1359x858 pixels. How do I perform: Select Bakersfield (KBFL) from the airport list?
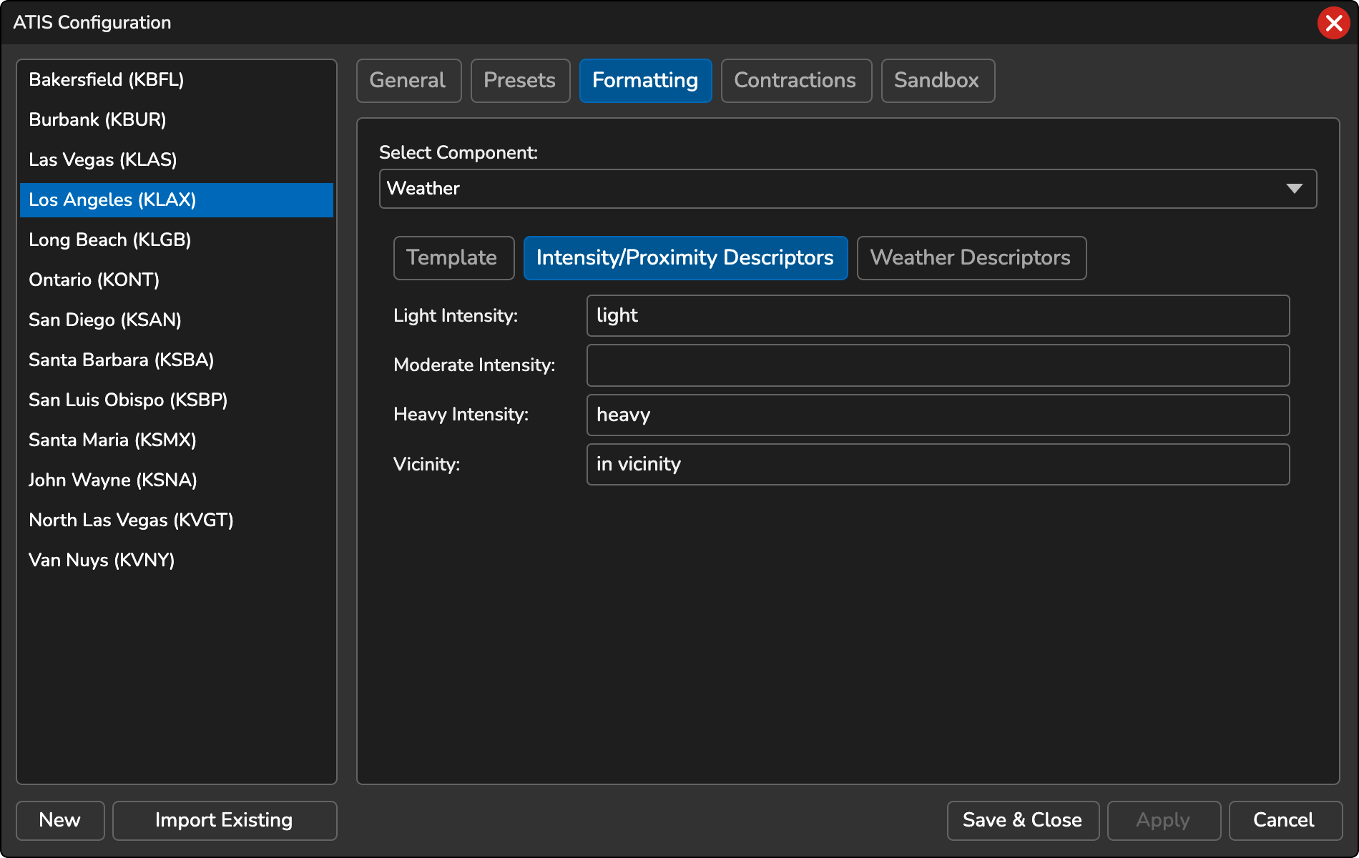[106, 79]
